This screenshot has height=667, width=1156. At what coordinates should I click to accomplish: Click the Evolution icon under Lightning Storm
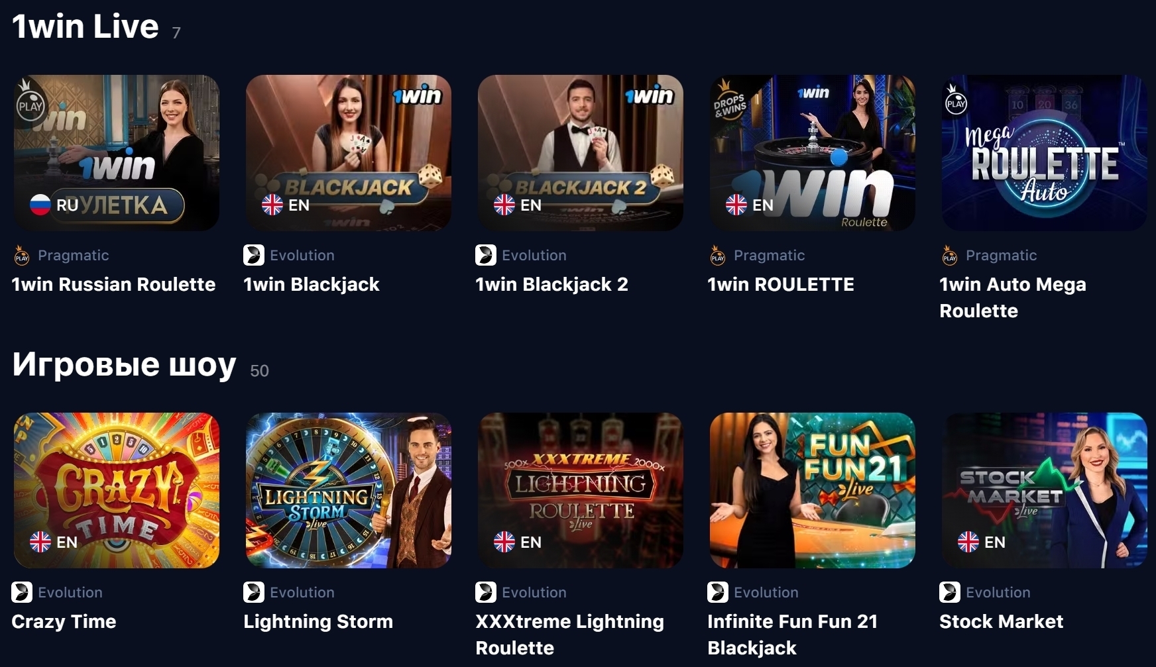click(x=254, y=592)
